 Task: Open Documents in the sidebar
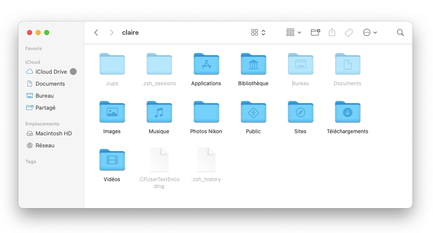[50, 84]
